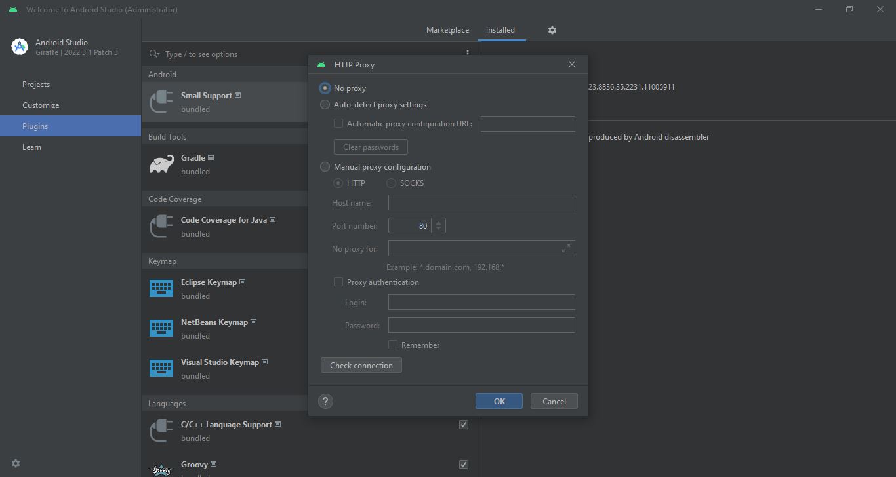Image resolution: width=896 pixels, height=477 pixels.
Task: Click the Host name input field
Action: pyautogui.click(x=481, y=202)
